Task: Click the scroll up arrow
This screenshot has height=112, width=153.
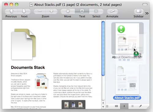Action: point(103,103)
